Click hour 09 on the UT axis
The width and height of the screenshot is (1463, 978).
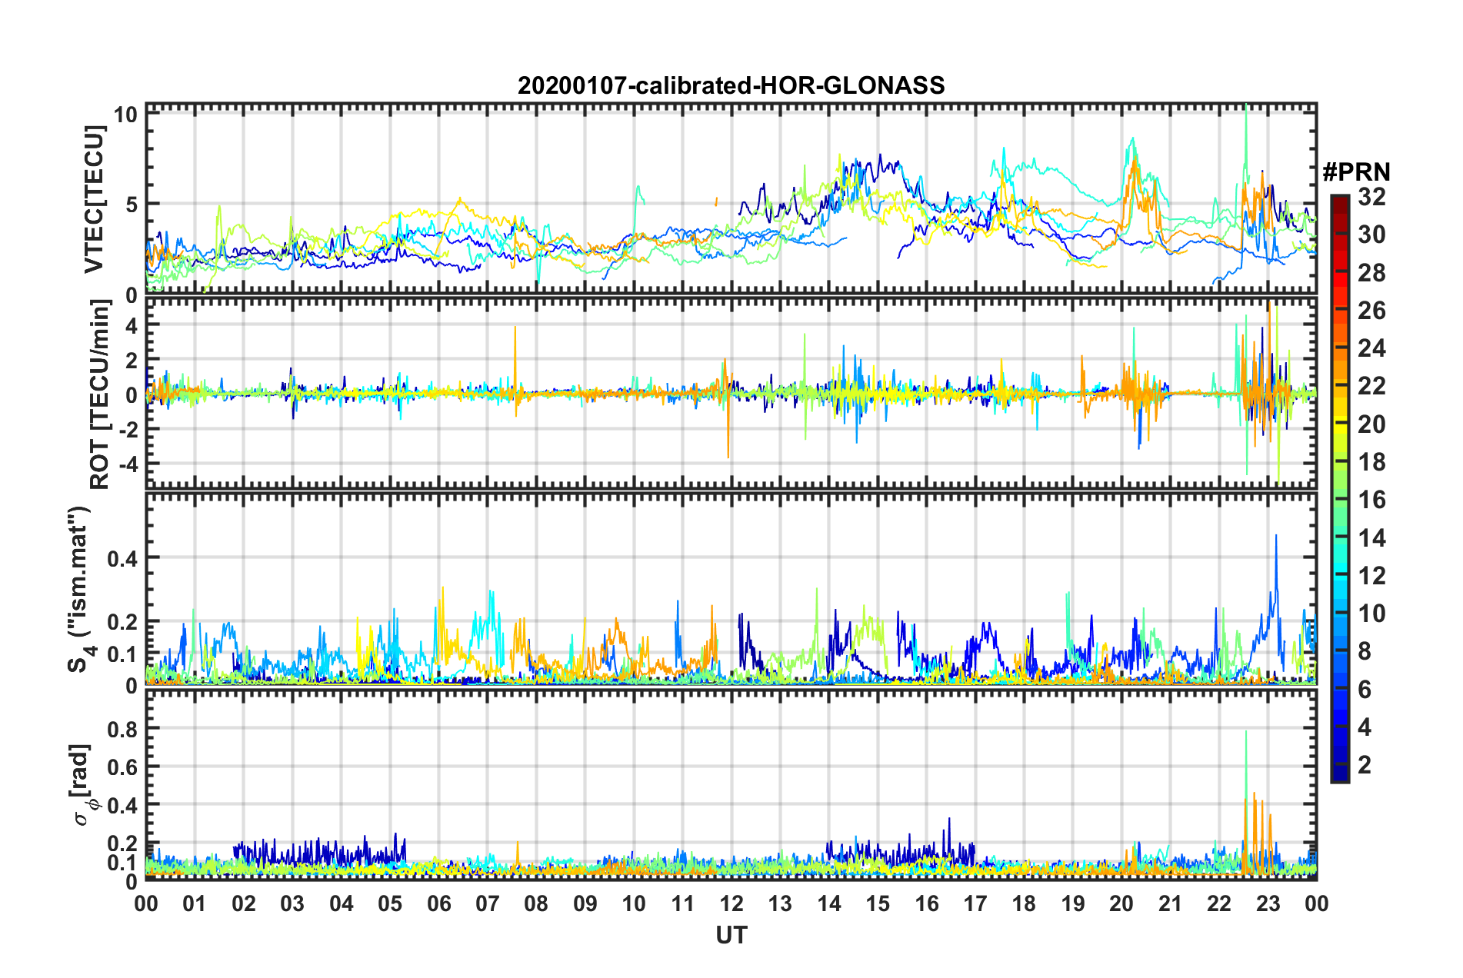point(585,903)
